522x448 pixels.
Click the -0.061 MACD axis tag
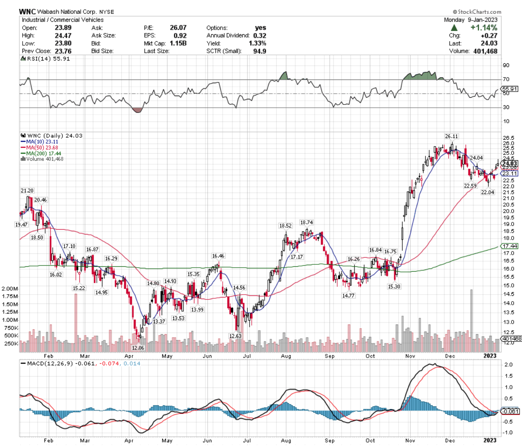pyautogui.click(x=509, y=411)
